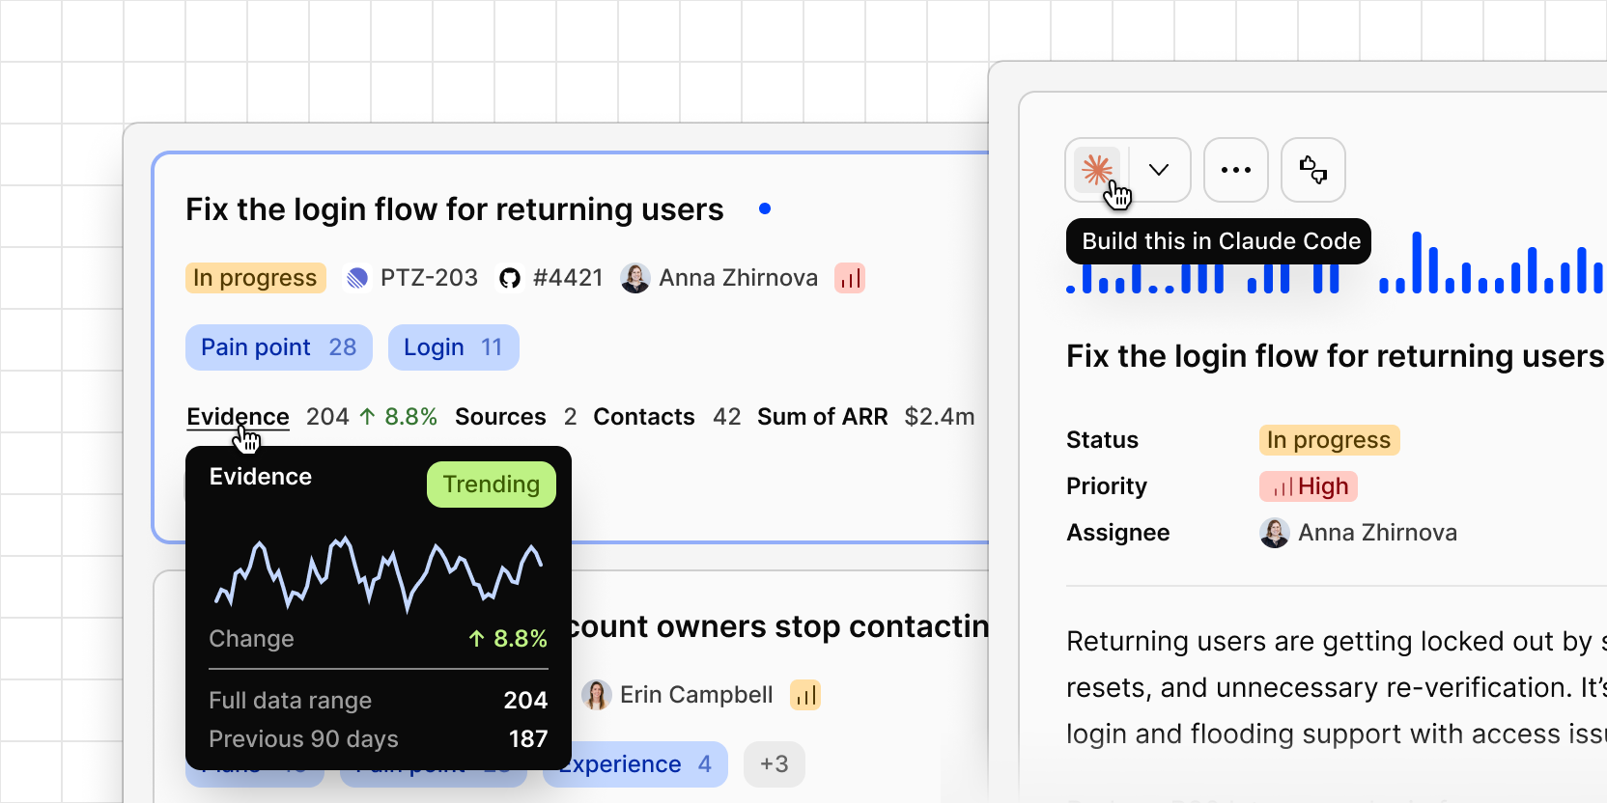Click the Evidence sparkline chart
Screen dimensions: 1607x803
(x=379, y=573)
